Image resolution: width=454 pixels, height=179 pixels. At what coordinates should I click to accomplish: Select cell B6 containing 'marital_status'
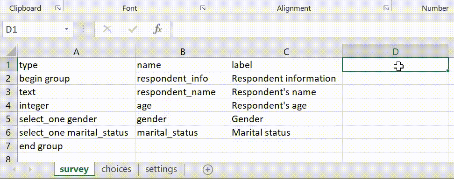coord(183,132)
